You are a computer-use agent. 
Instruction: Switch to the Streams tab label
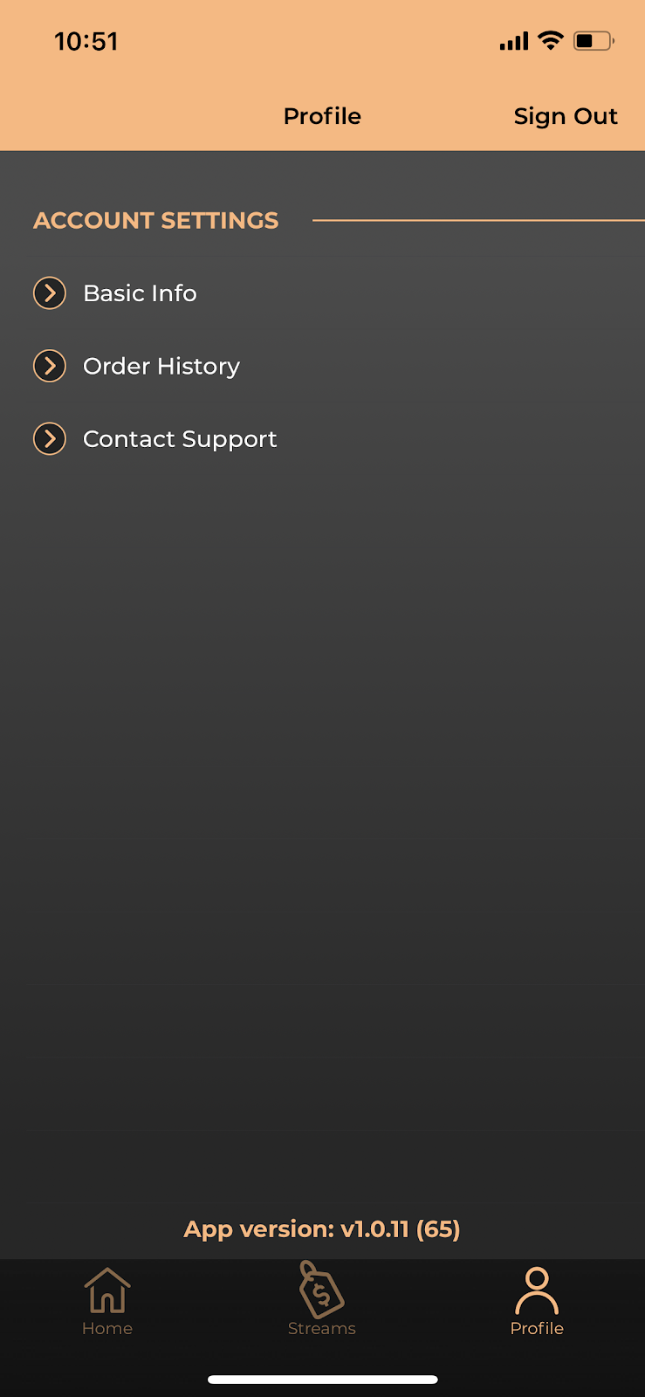322,1328
